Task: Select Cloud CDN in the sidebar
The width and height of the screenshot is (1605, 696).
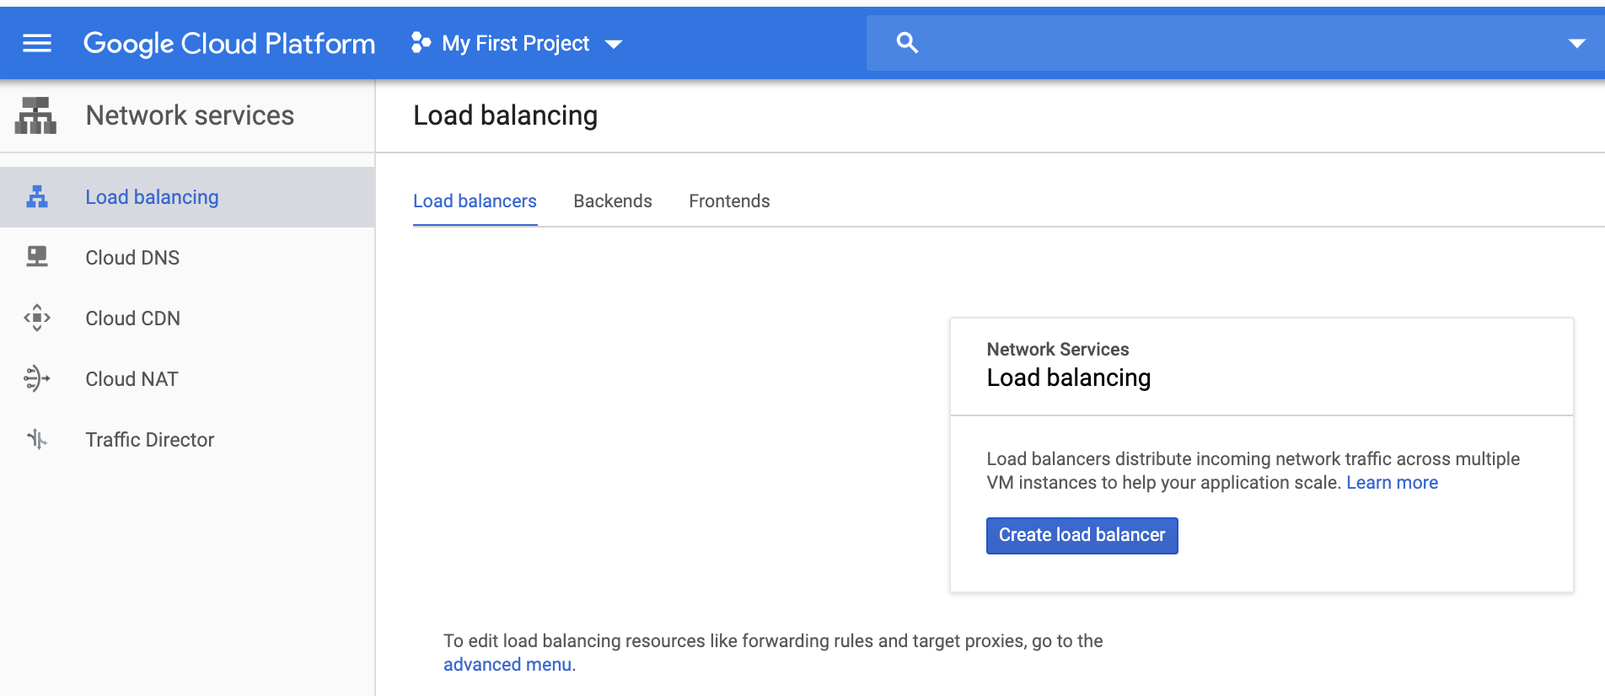Action: click(x=187, y=319)
